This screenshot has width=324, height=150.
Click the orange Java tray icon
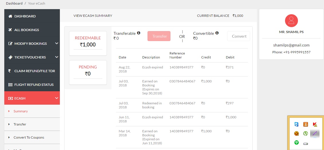pyautogui.click(x=306, y=124)
